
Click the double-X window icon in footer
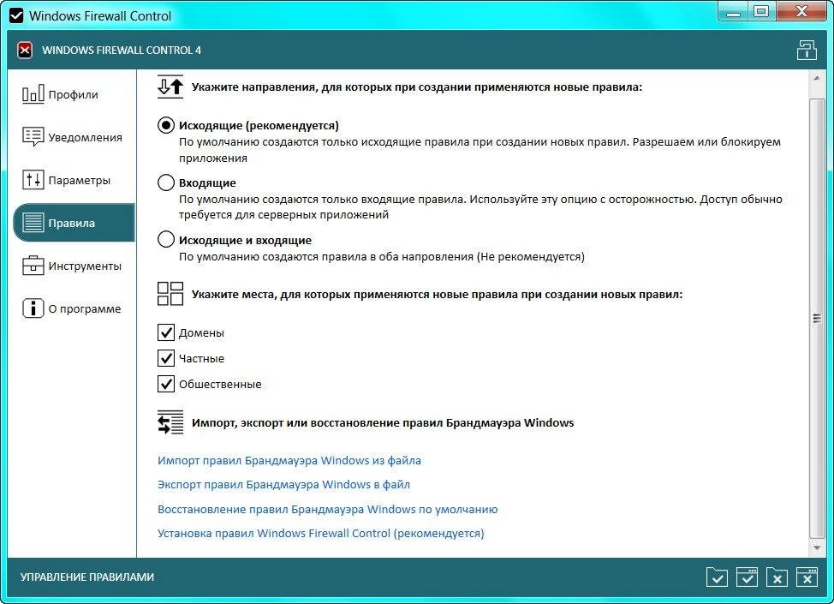(807, 577)
